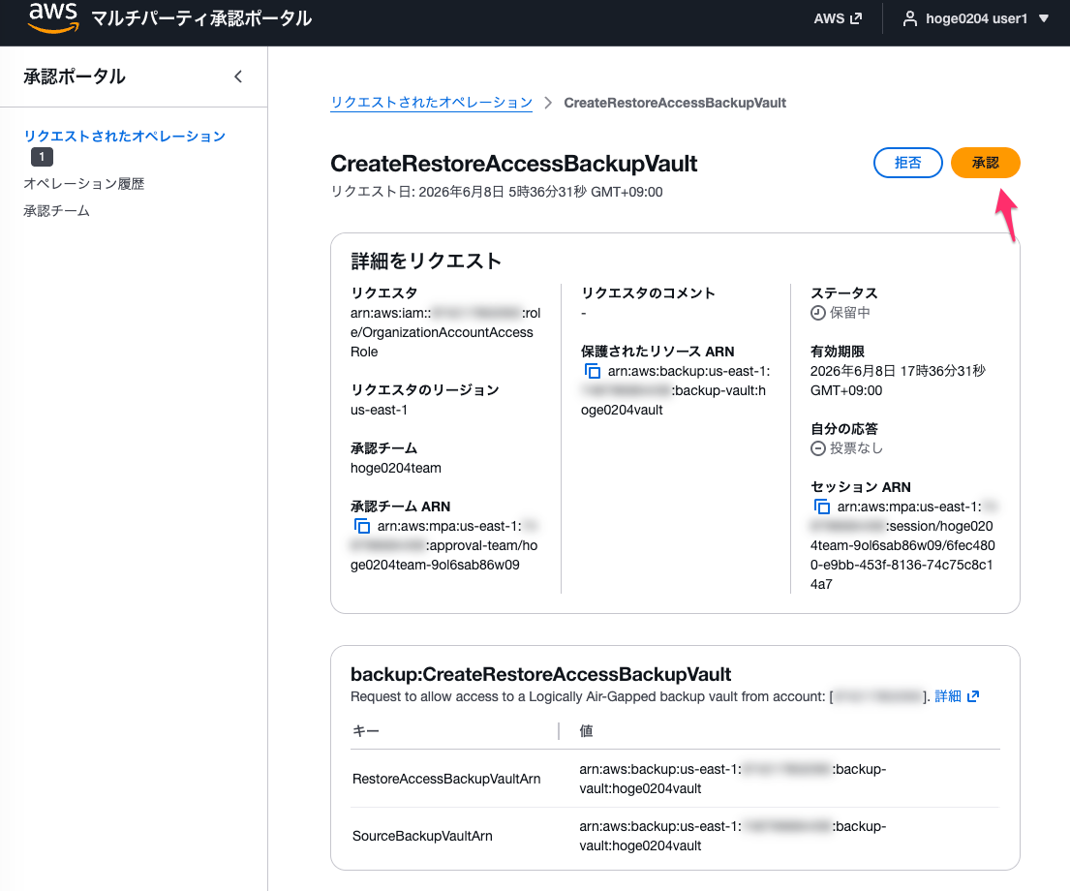Select the RestoreAccessBackupVaultArn key cell

(x=446, y=779)
